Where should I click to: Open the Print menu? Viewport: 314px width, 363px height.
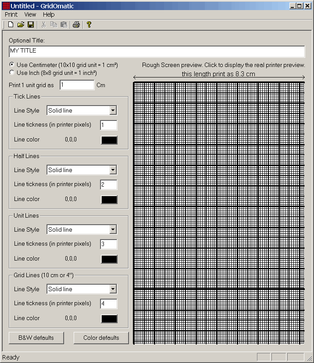tap(11, 14)
